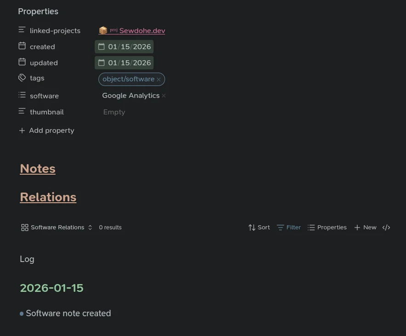
Task: Open the Properties dropdown in the toolbar
Action: click(327, 227)
